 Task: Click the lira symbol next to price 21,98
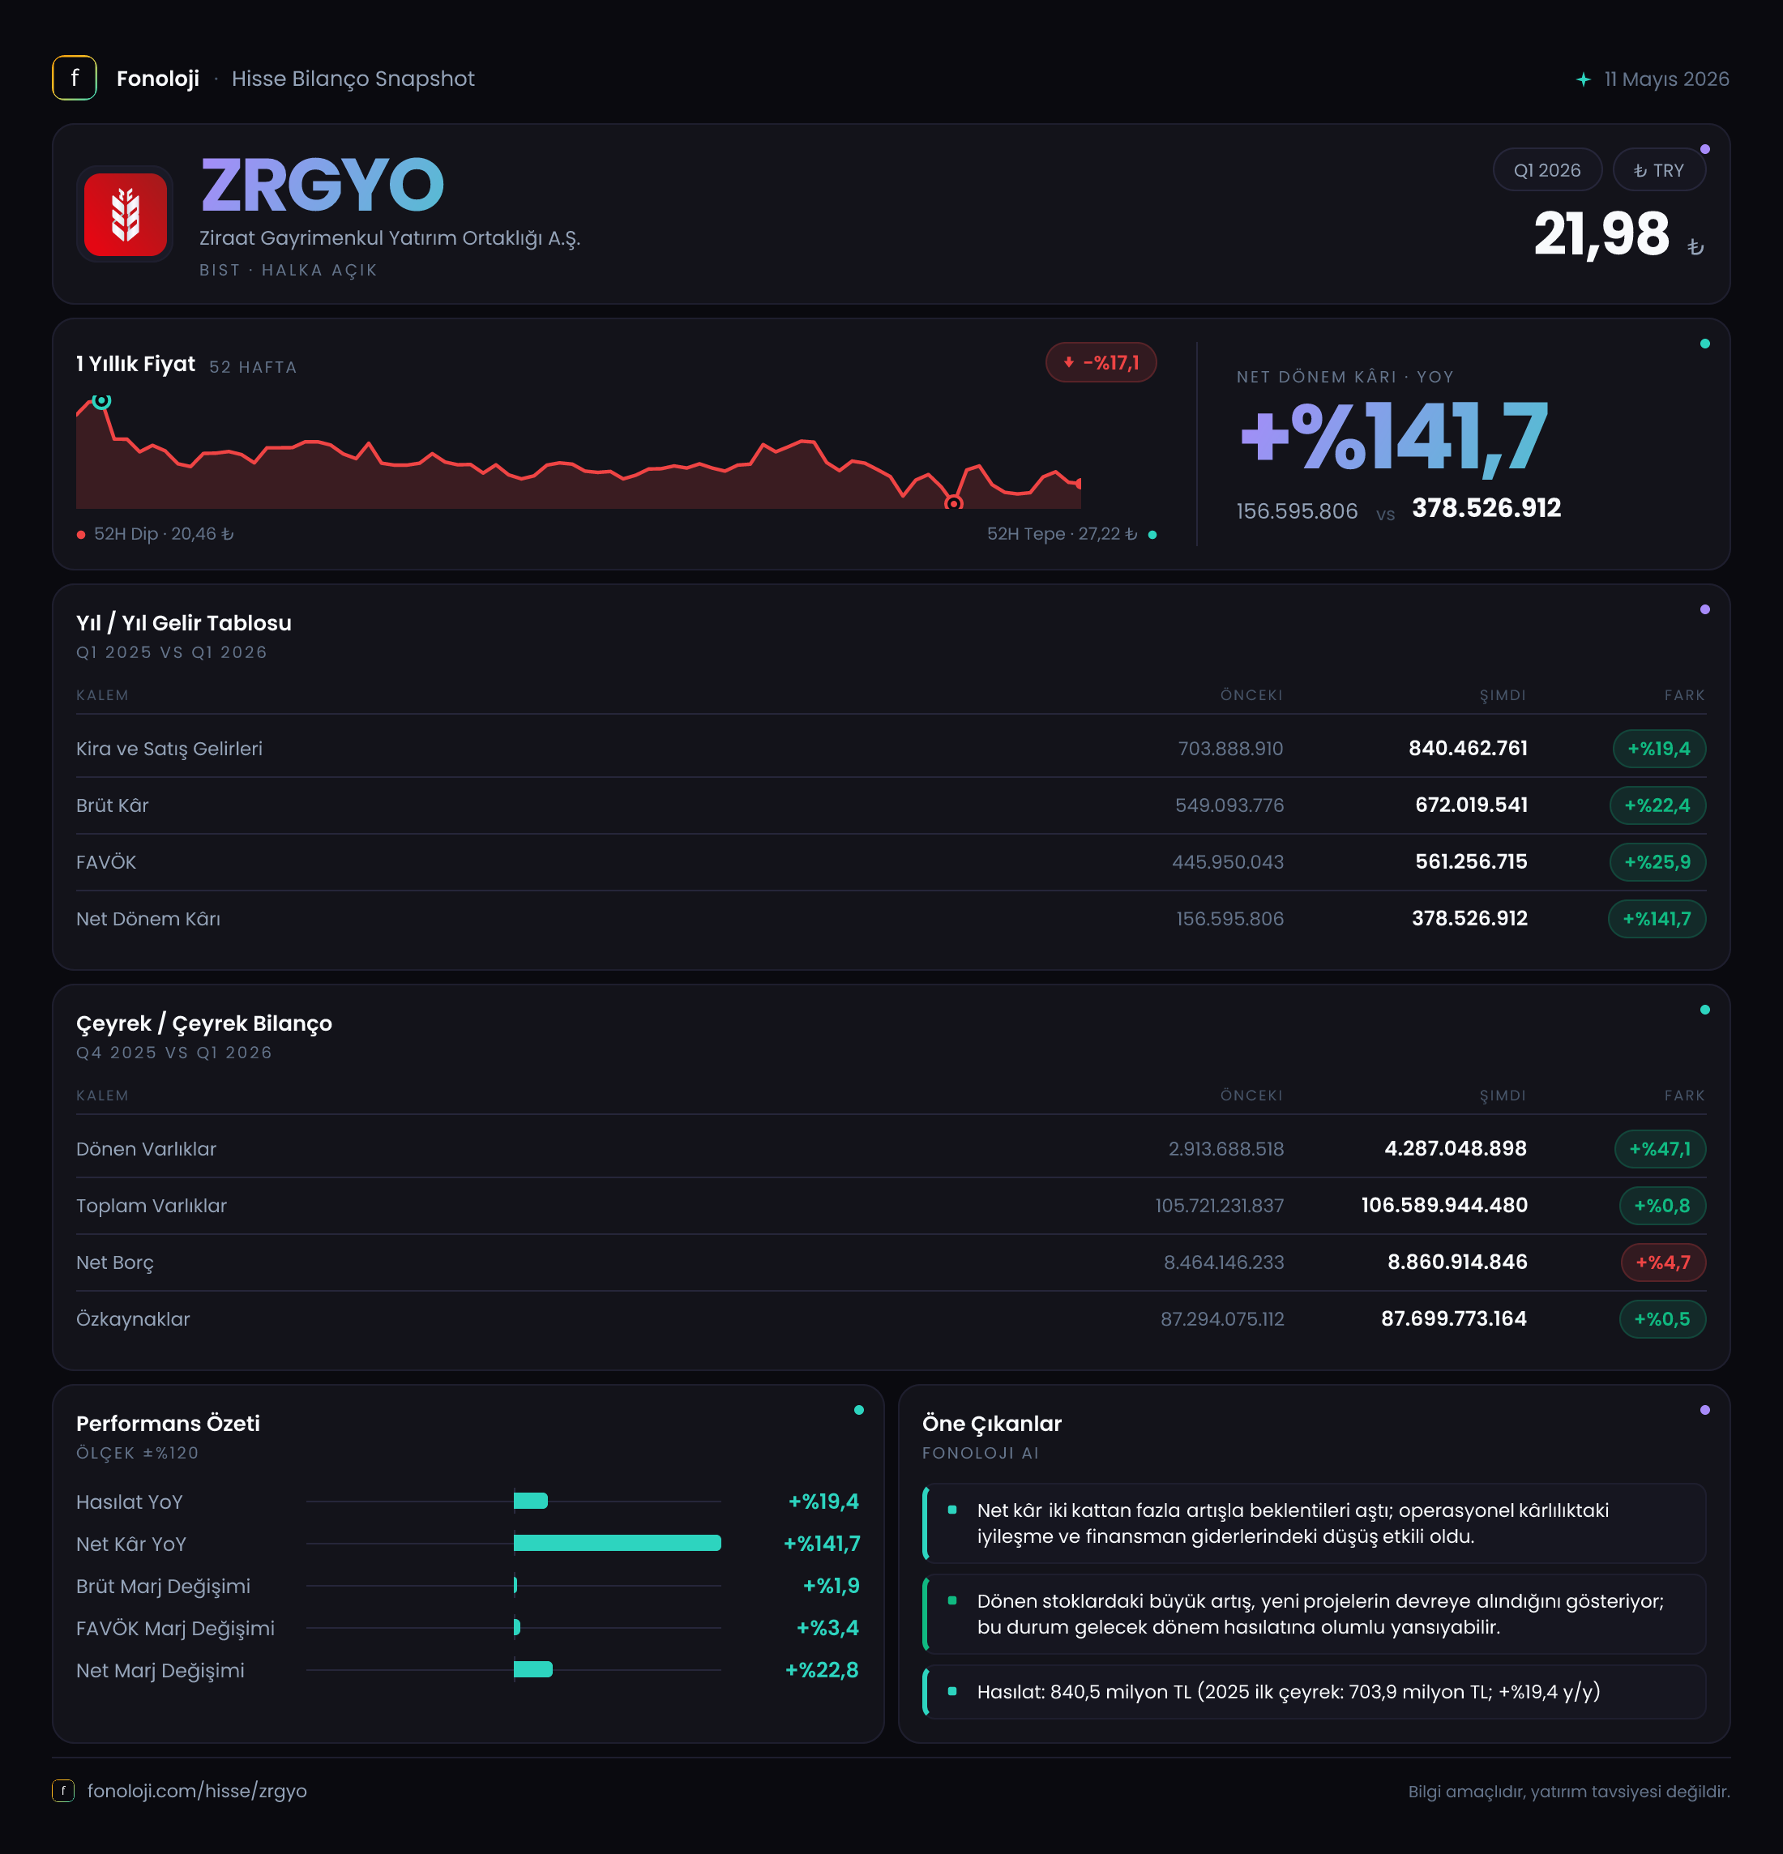pyautogui.click(x=1695, y=247)
